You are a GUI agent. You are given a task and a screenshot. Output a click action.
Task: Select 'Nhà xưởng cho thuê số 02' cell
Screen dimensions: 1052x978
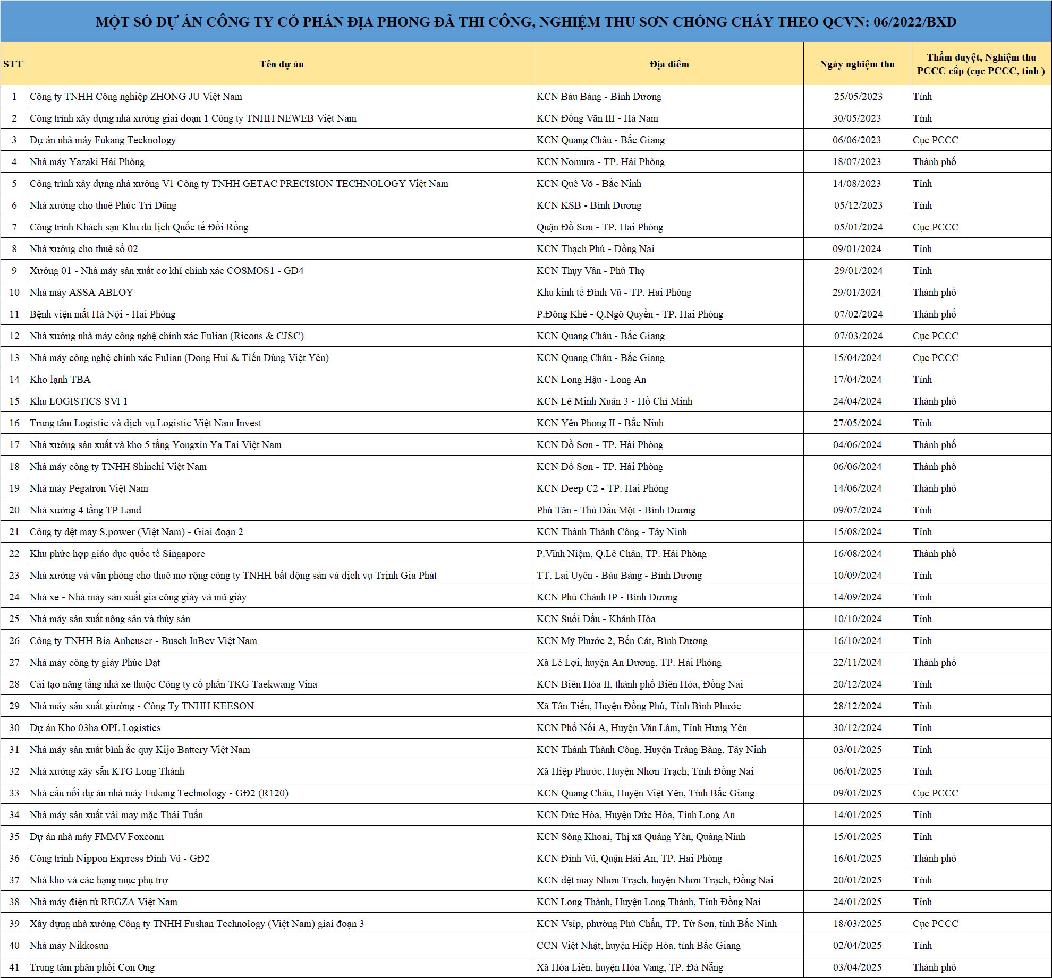point(281,249)
